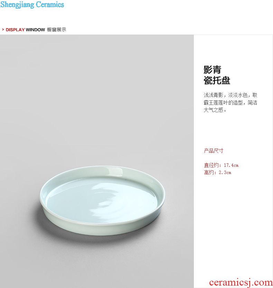Click the word DISPLAY in red
Image resolution: width=273 pixels, height=288 pixels.
pyautogui.click(x=15, y=30)
